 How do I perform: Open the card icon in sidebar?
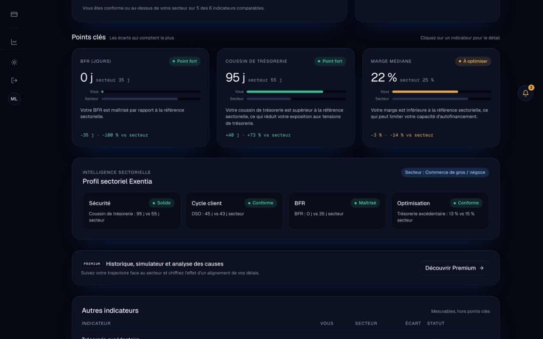14,14
